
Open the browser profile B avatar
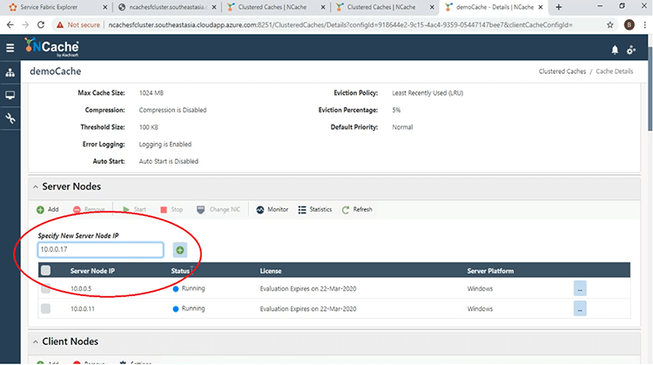[x=629, y=25]
